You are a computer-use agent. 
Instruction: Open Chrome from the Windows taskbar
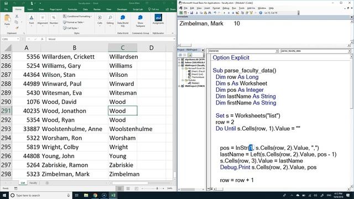[x=95, y=195]
